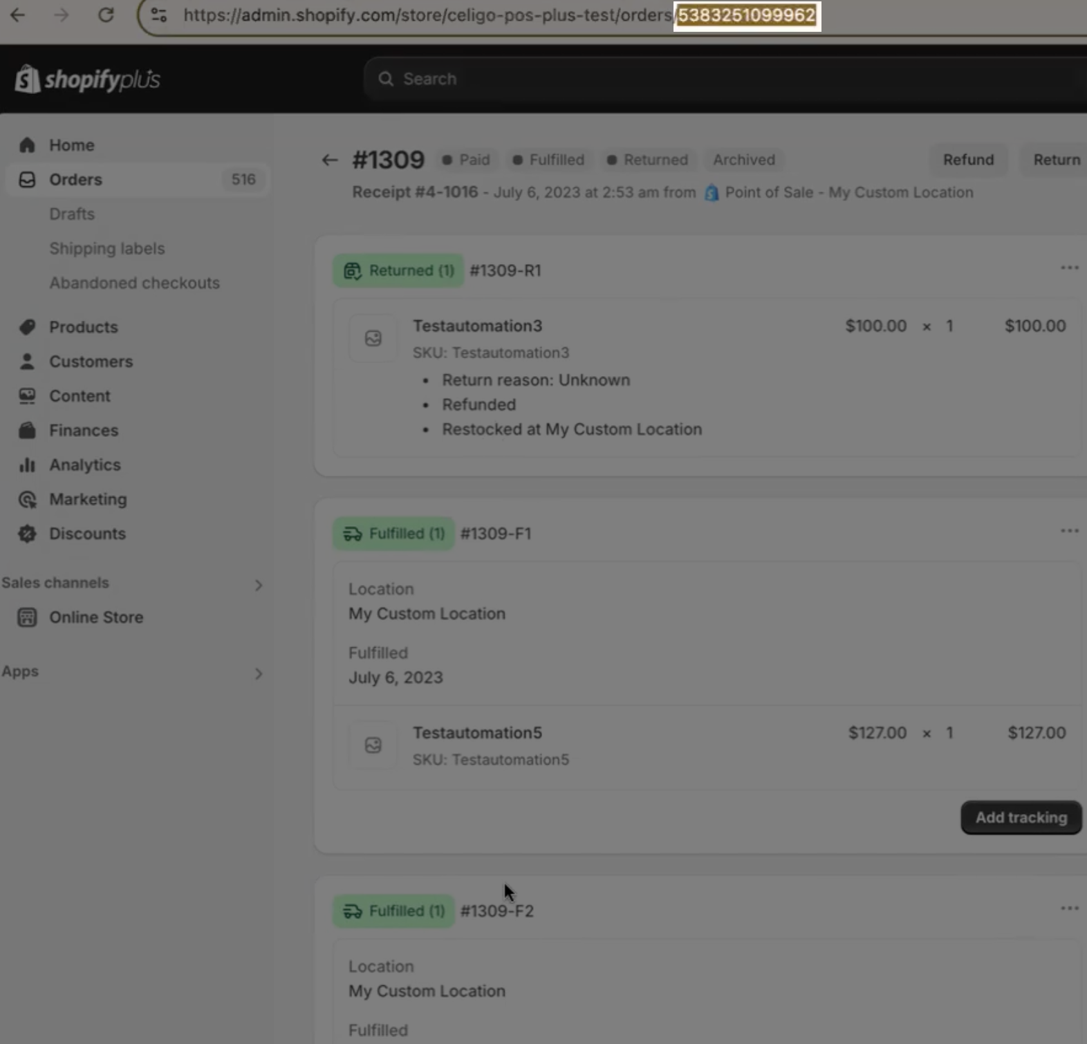Click the Refund button
The image size is (1087, 1044).
[x=968, y=160]
